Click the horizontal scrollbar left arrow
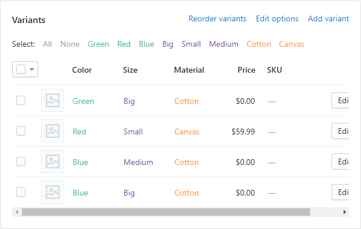 click(x=17, y=212)
